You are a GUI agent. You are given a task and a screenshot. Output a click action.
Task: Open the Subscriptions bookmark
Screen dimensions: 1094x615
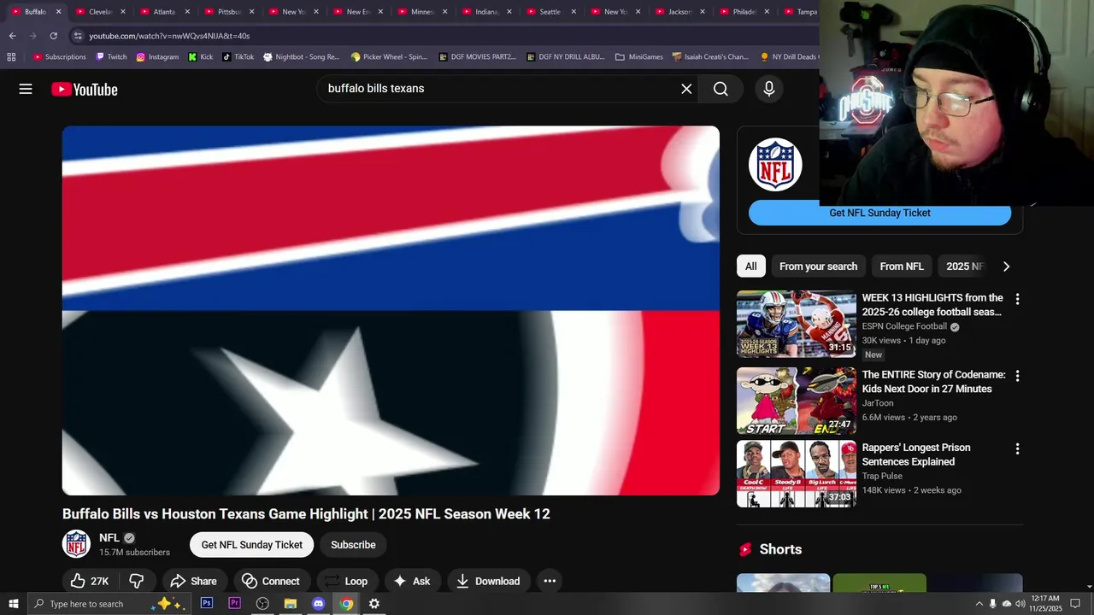59,57
